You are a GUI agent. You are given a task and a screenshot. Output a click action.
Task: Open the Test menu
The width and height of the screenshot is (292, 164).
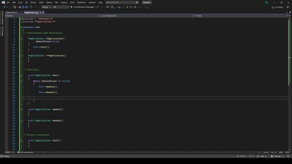click(x=57, y=2)
